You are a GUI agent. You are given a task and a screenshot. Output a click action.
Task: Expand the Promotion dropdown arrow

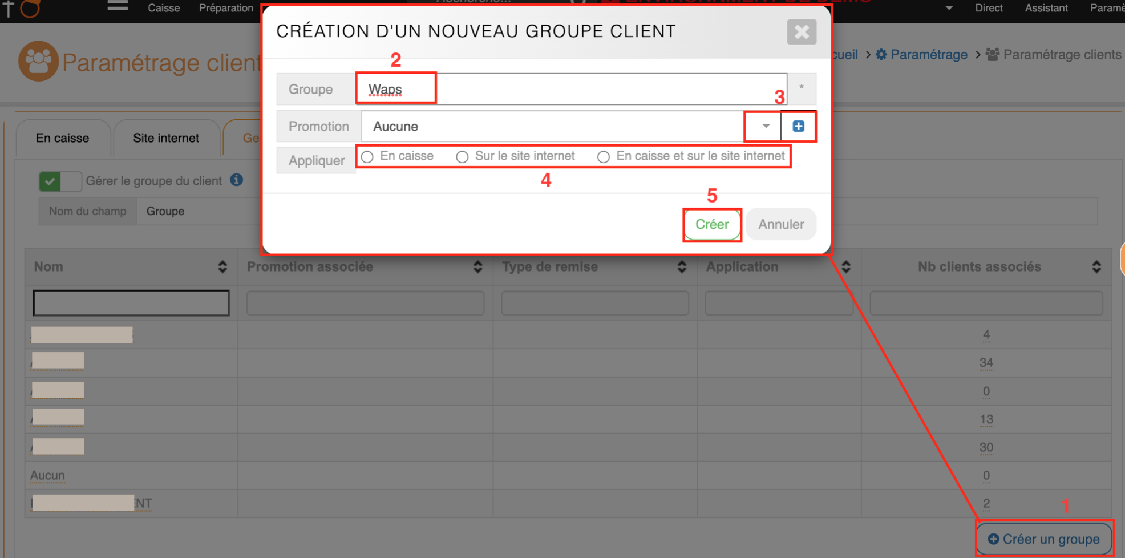pos(765,126)
